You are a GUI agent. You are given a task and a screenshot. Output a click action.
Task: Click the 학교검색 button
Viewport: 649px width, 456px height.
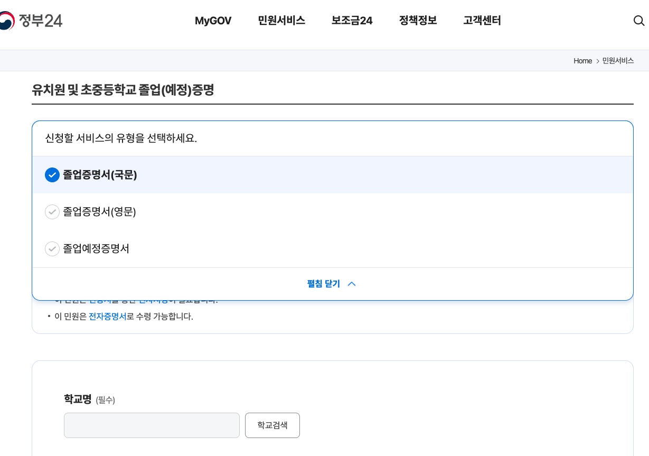[x=272, y=425]
